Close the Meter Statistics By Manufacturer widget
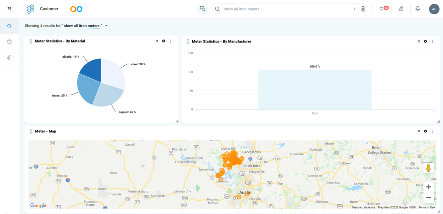Image resolution: width=443 pixels, height=214 pixels. point(425,41)
